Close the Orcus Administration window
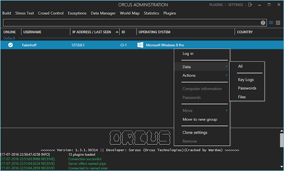 click(x=279, y=5)
